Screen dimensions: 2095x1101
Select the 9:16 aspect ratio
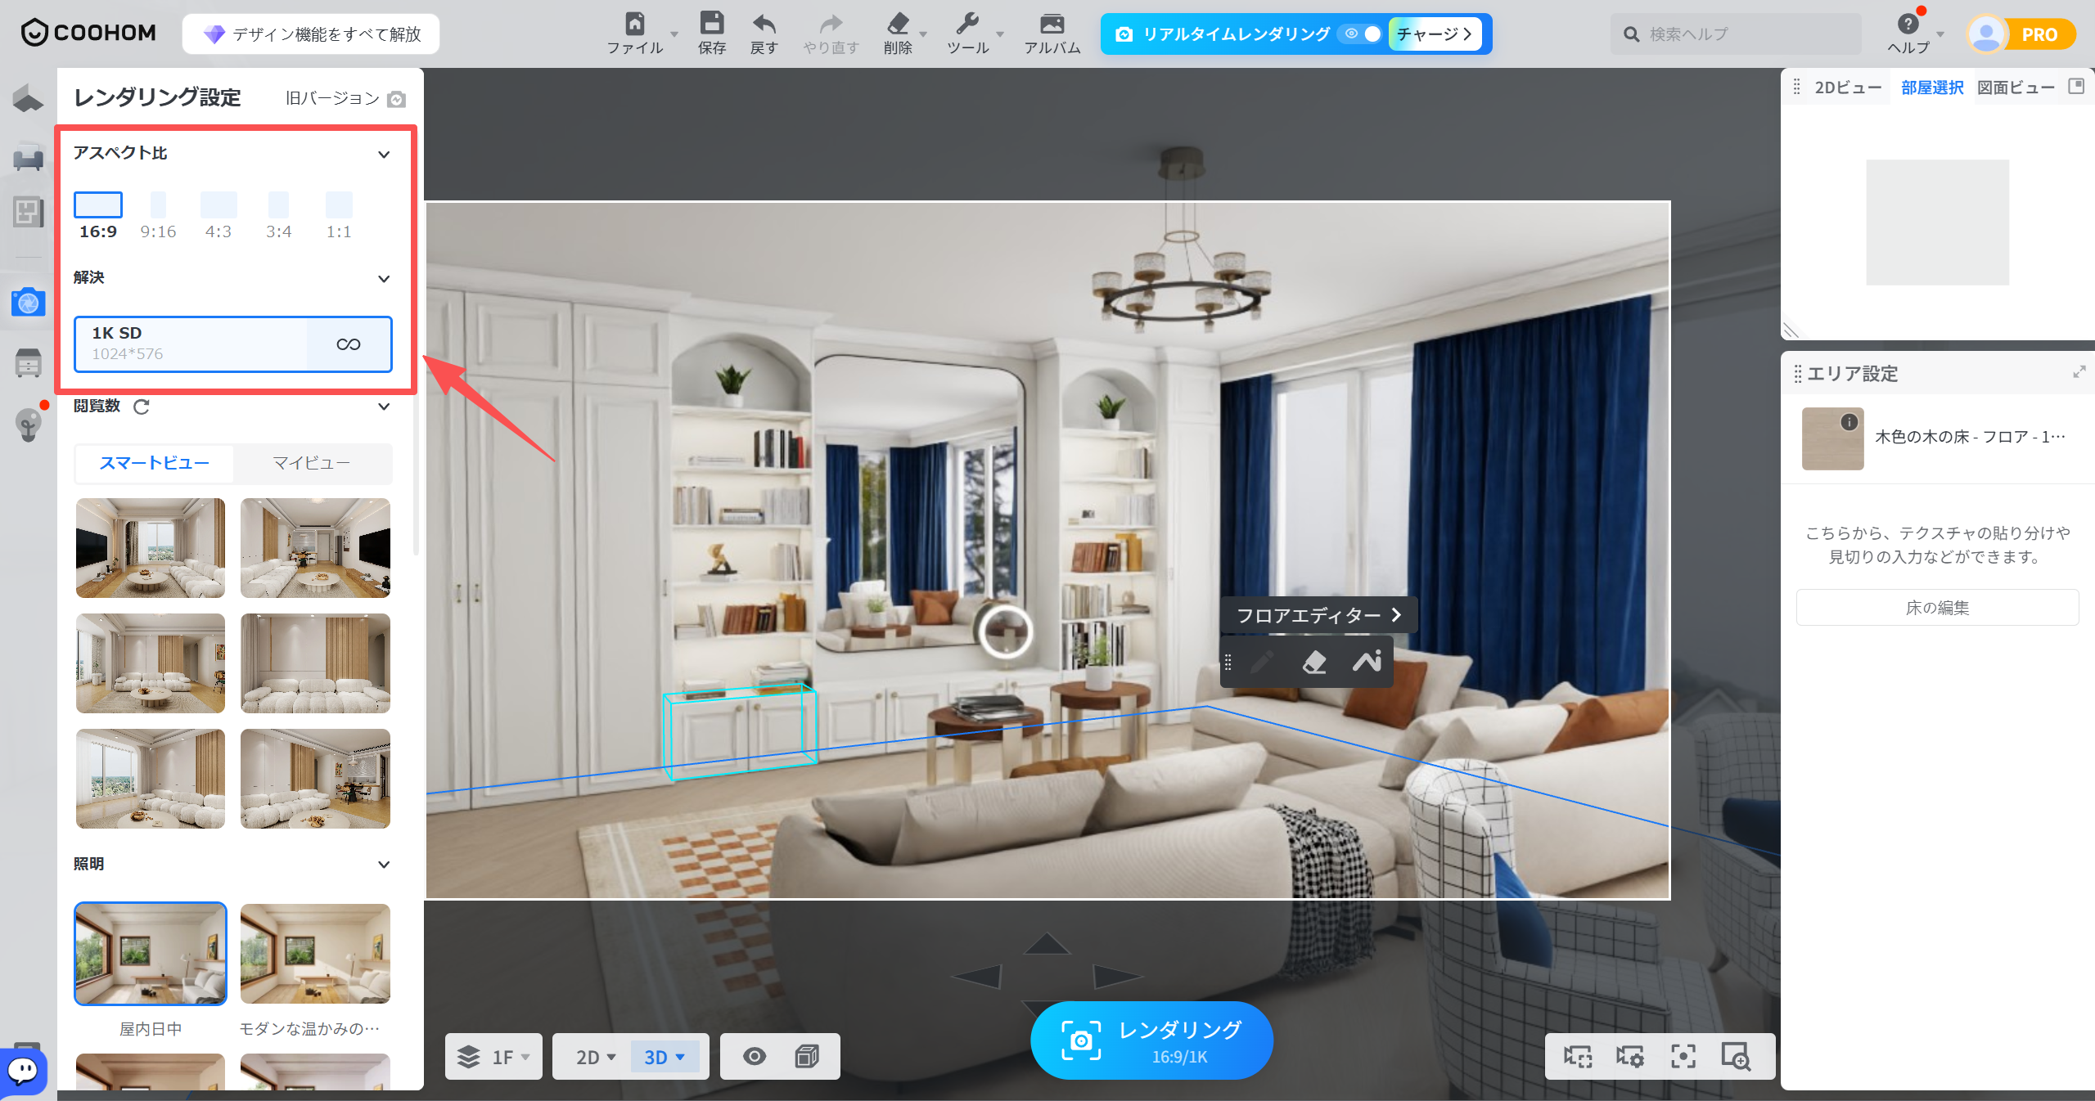(158, 216)
